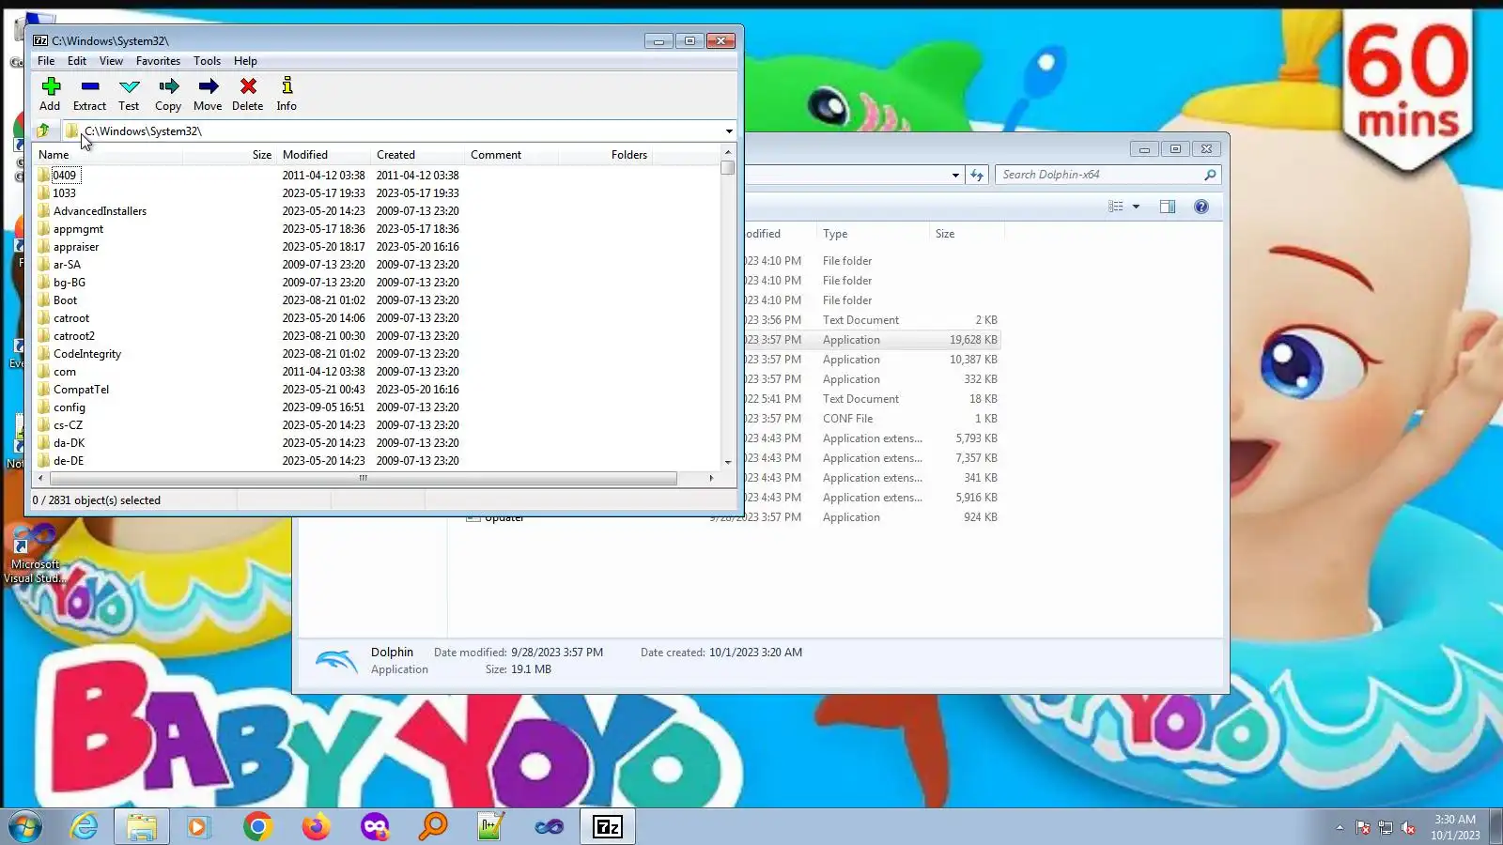The image size is (1503, 845).
Task: Click the Folders column header
Action: (x=605, y=155)
